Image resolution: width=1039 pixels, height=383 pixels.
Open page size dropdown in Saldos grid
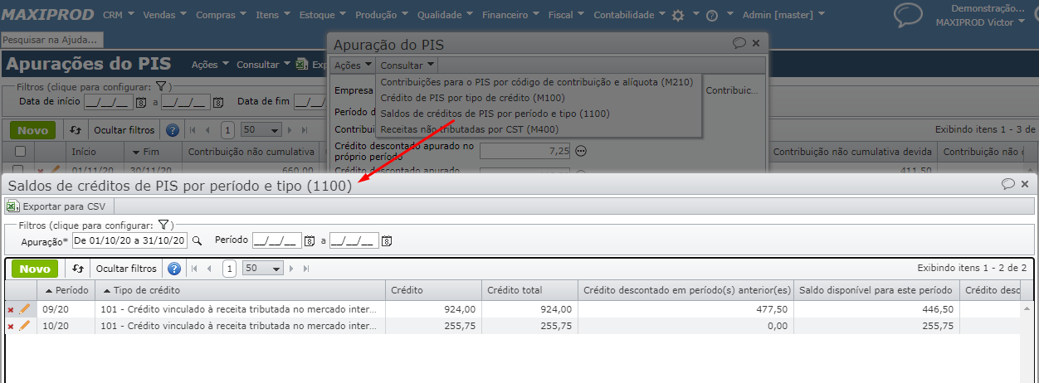pyautogui.click(x=263, y=269)
